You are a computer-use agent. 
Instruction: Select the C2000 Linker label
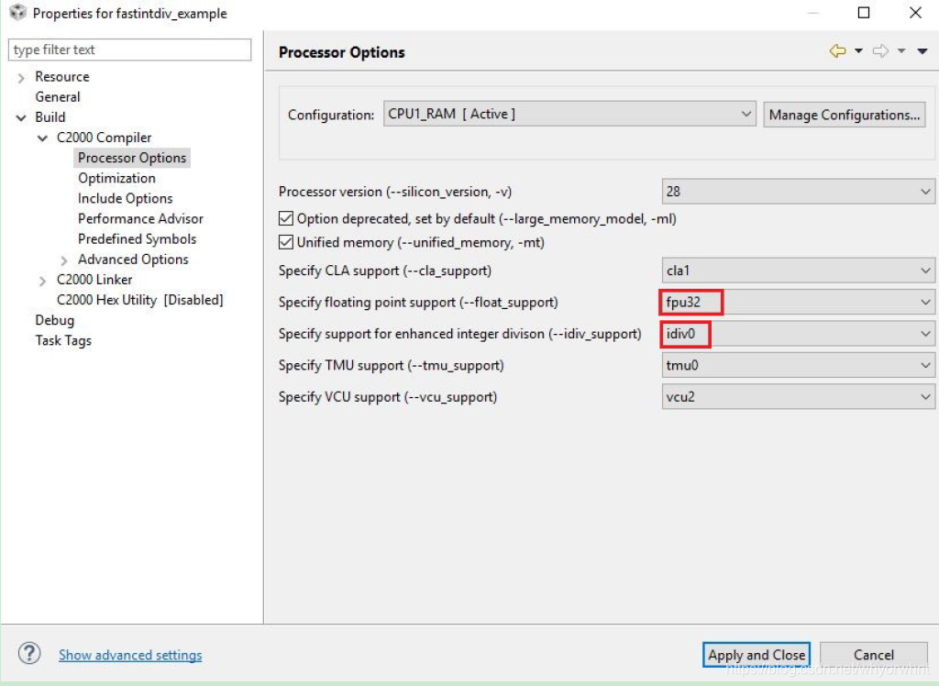click(x=94, y=280)
